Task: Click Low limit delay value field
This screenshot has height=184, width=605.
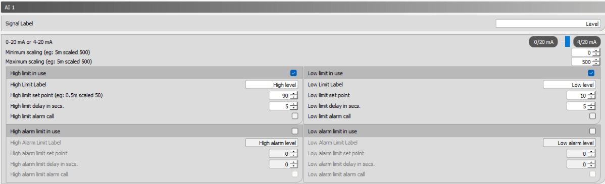Action: pos(577,106)
